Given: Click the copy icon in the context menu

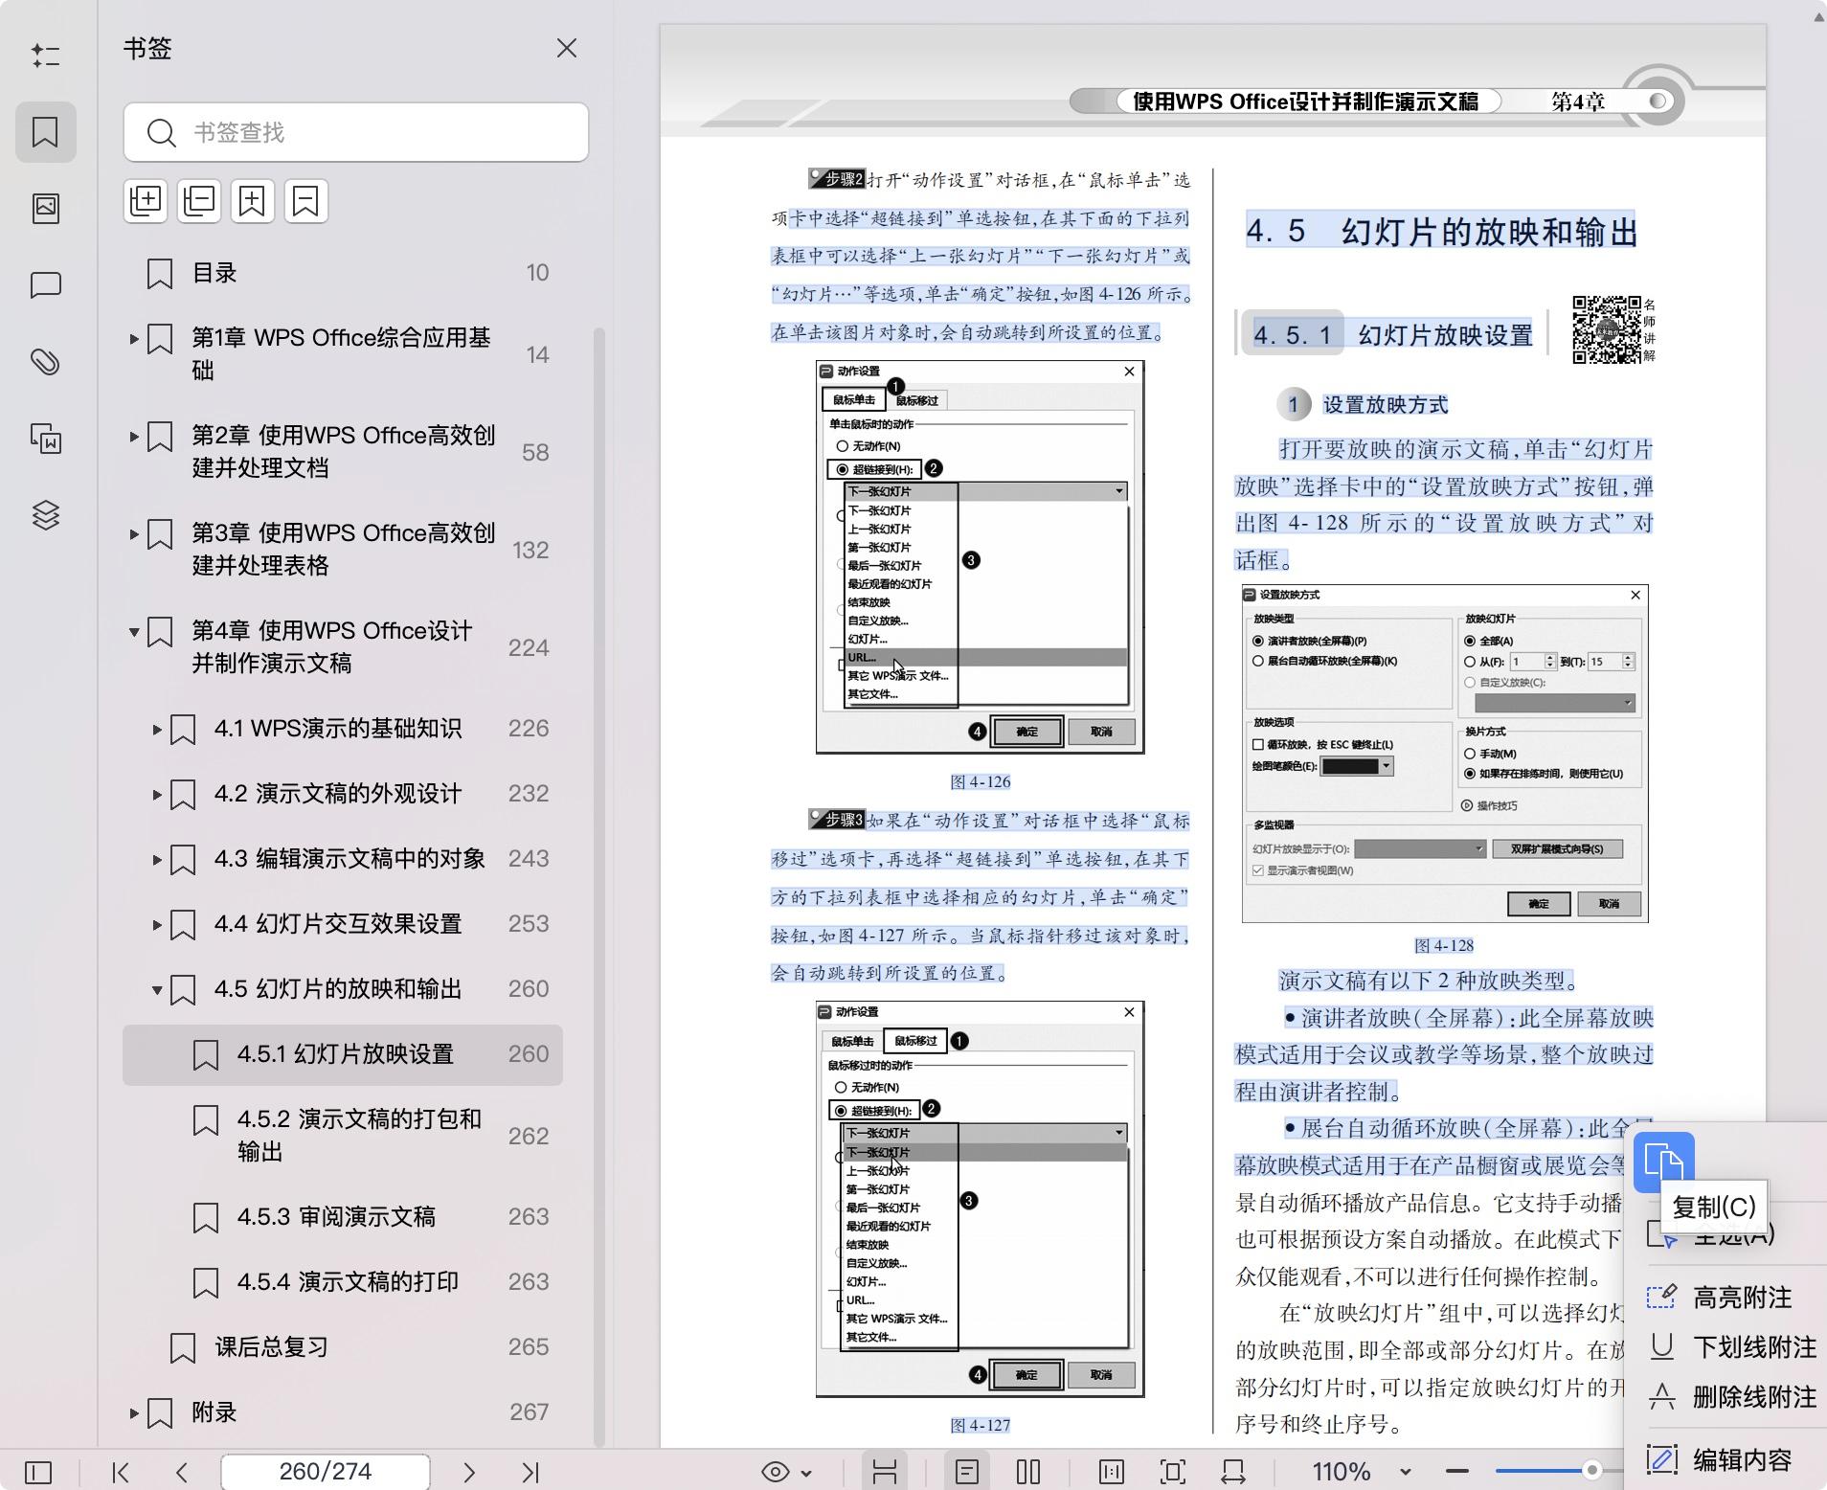Looking at the screenshot, I should pyautogui.click(x=1663, y=1162).
